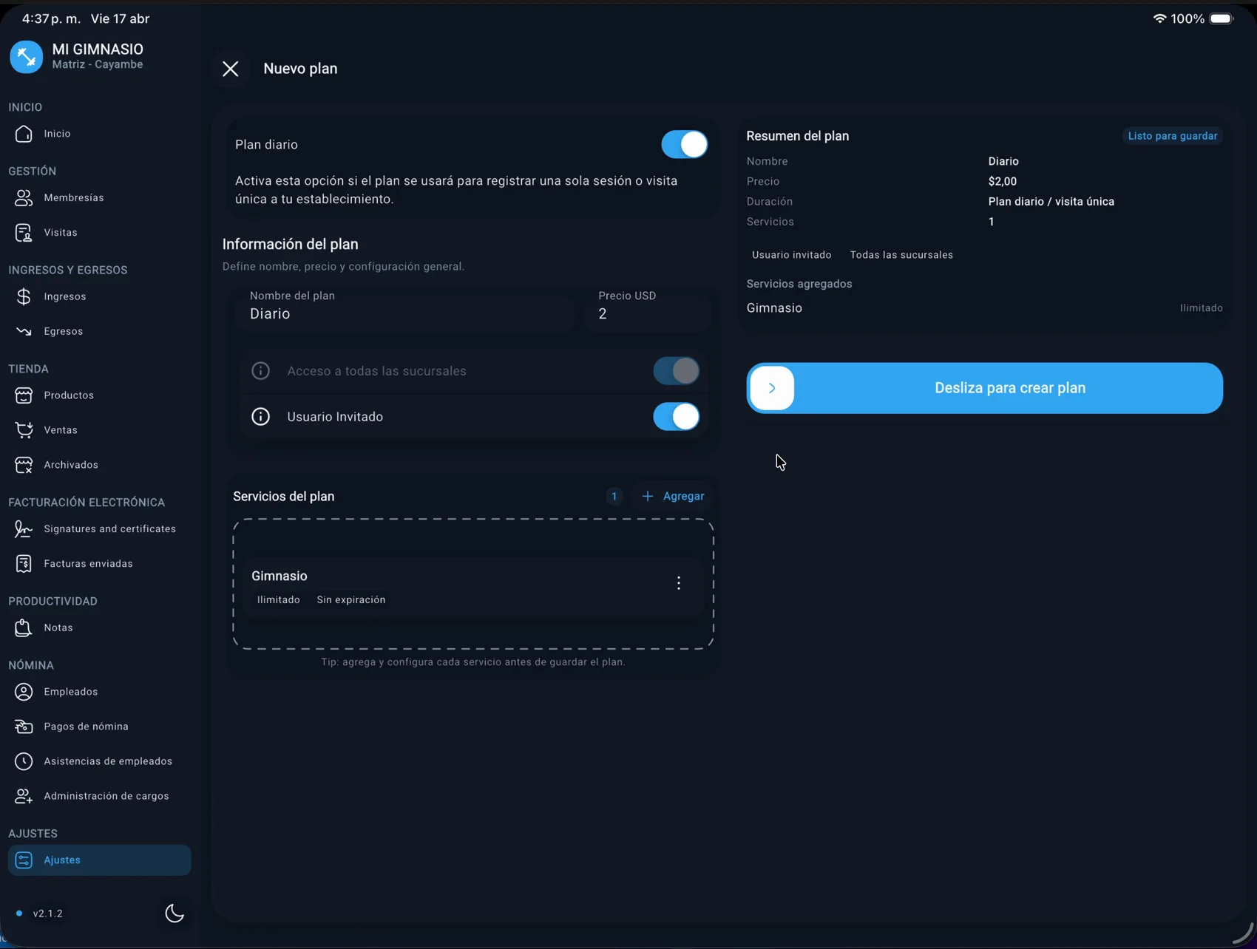Turn off Usuario Invitado switch
The image size is (1257, 949).
pyautogui.click(x=675, y=417)
